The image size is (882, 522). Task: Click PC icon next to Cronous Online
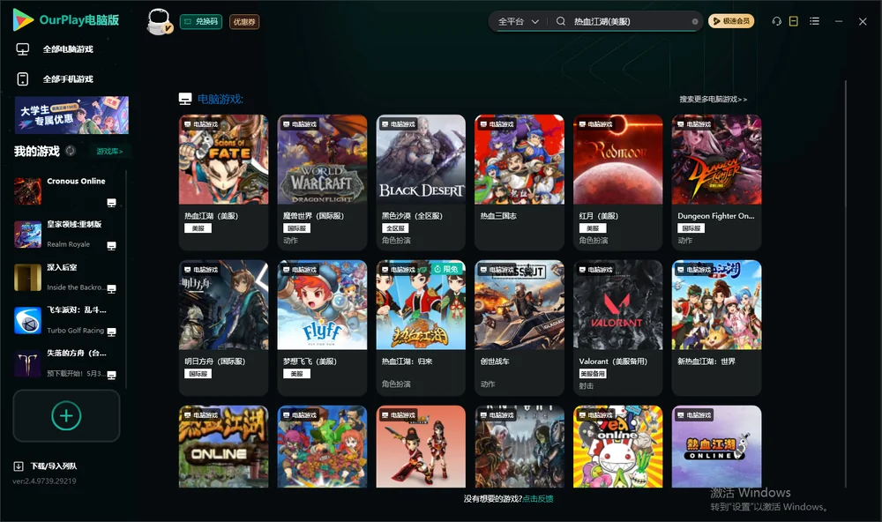pyautogui.click(x=111, y=203)
